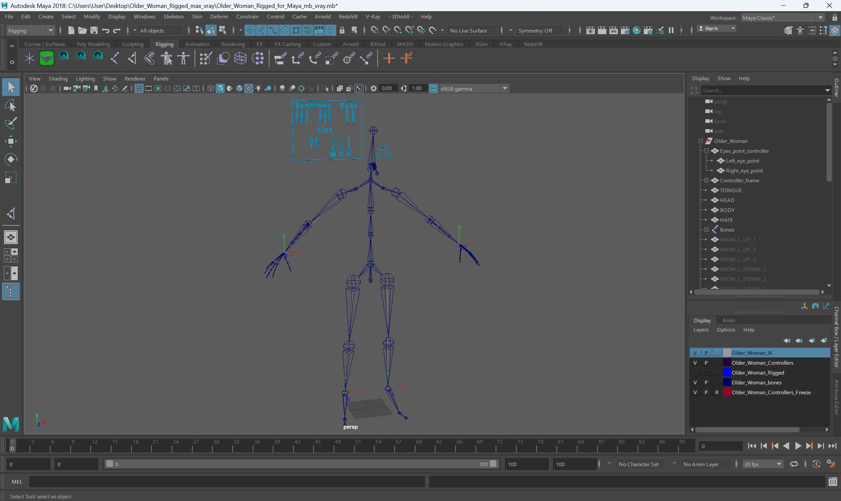Click the Older_Woman_Controllers_Freeze layer color swatch
Image resolution: width=841 pixels, height=501 pixels.
(727, 392)
